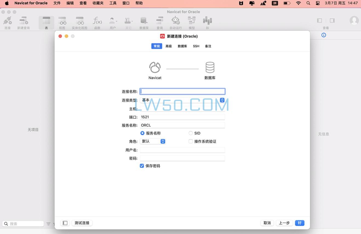361x234 pixels.
Task: Toggle right pane view icon
Action: (x=332, y=21)
